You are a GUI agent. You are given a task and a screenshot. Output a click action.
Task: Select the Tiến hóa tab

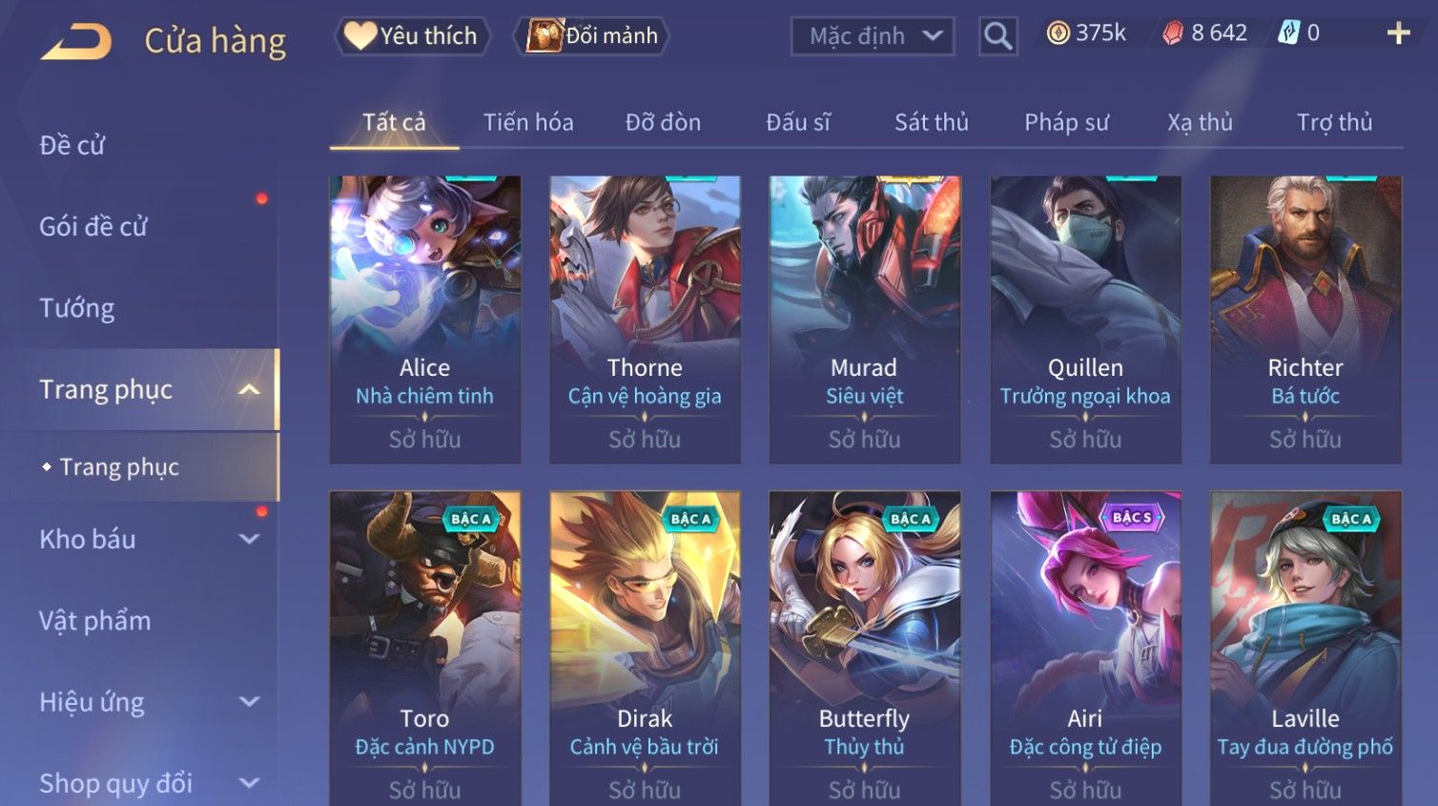coord(528,122)
